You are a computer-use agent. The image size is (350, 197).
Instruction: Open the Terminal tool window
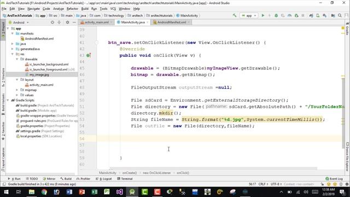click(125, 179)
